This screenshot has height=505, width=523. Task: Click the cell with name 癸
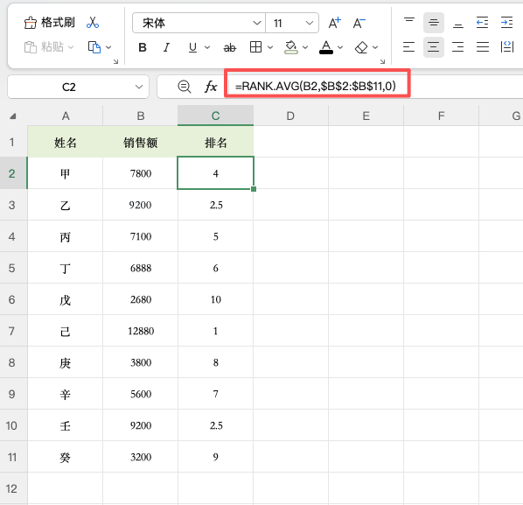66,457
